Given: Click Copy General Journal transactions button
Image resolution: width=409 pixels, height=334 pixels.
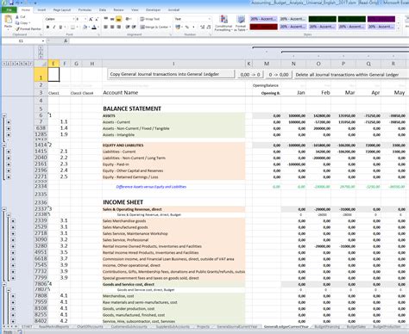Looking at the screenshot, I should (171, 74).
